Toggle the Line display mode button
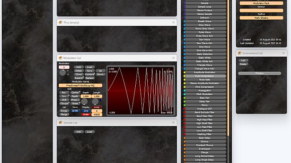The image size is (291, 163). (86, 111)
